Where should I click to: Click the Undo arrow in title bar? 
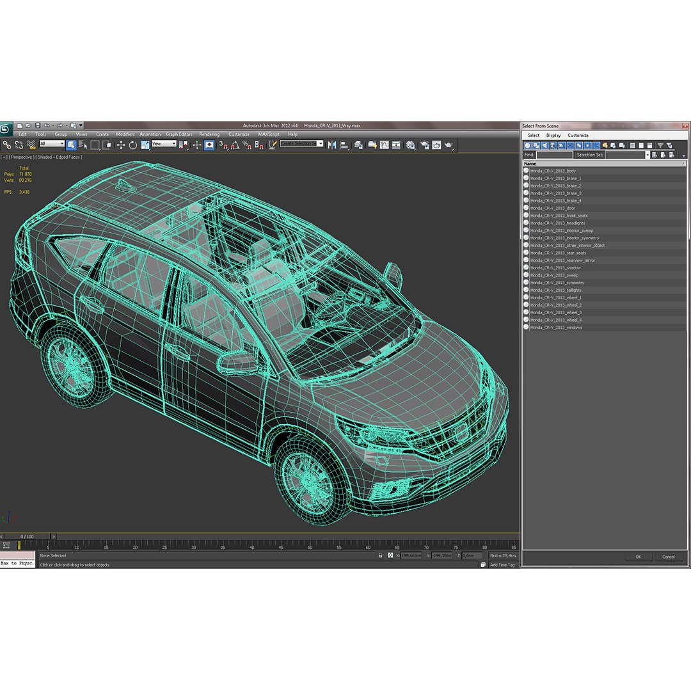point(46,125)
